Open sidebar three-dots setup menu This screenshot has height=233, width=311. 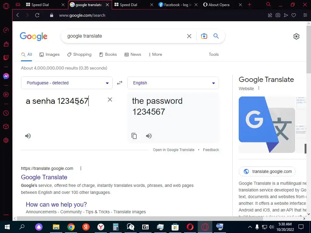[x=6, y=215]
